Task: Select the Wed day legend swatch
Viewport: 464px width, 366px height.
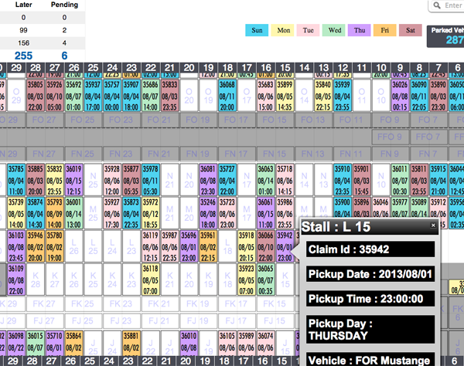Action: click(x=334, y=31)
